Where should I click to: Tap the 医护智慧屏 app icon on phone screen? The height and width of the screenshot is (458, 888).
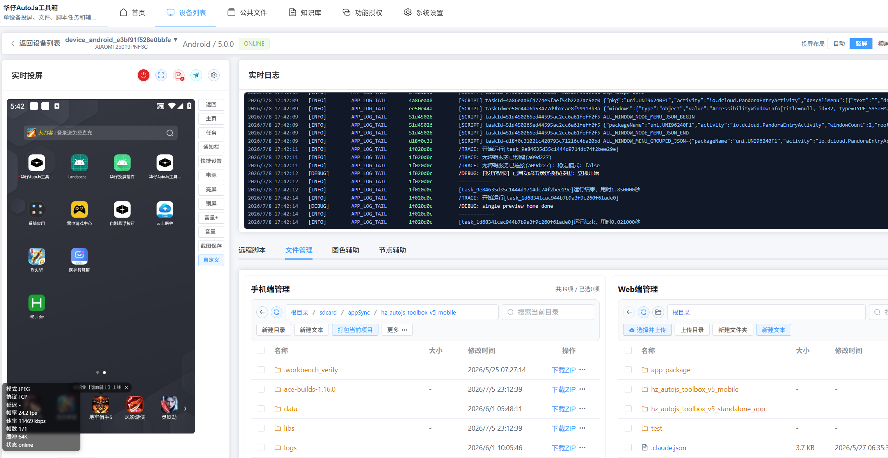[80, 256]
